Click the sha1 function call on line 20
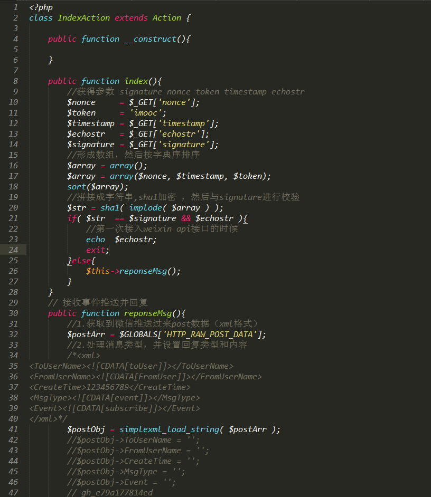Screen dimensions: 431x497 pos(110,208)
